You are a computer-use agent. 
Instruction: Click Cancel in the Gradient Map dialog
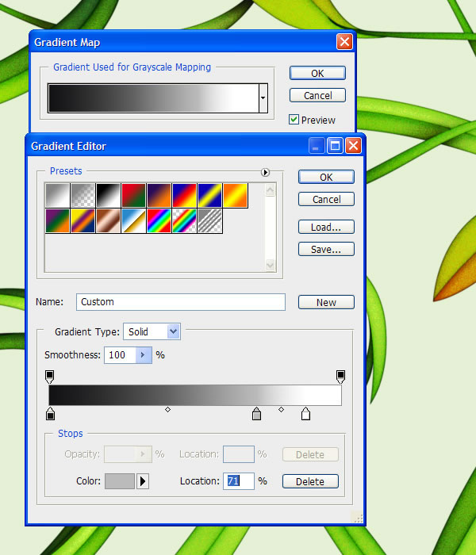[x=317, y=96]
